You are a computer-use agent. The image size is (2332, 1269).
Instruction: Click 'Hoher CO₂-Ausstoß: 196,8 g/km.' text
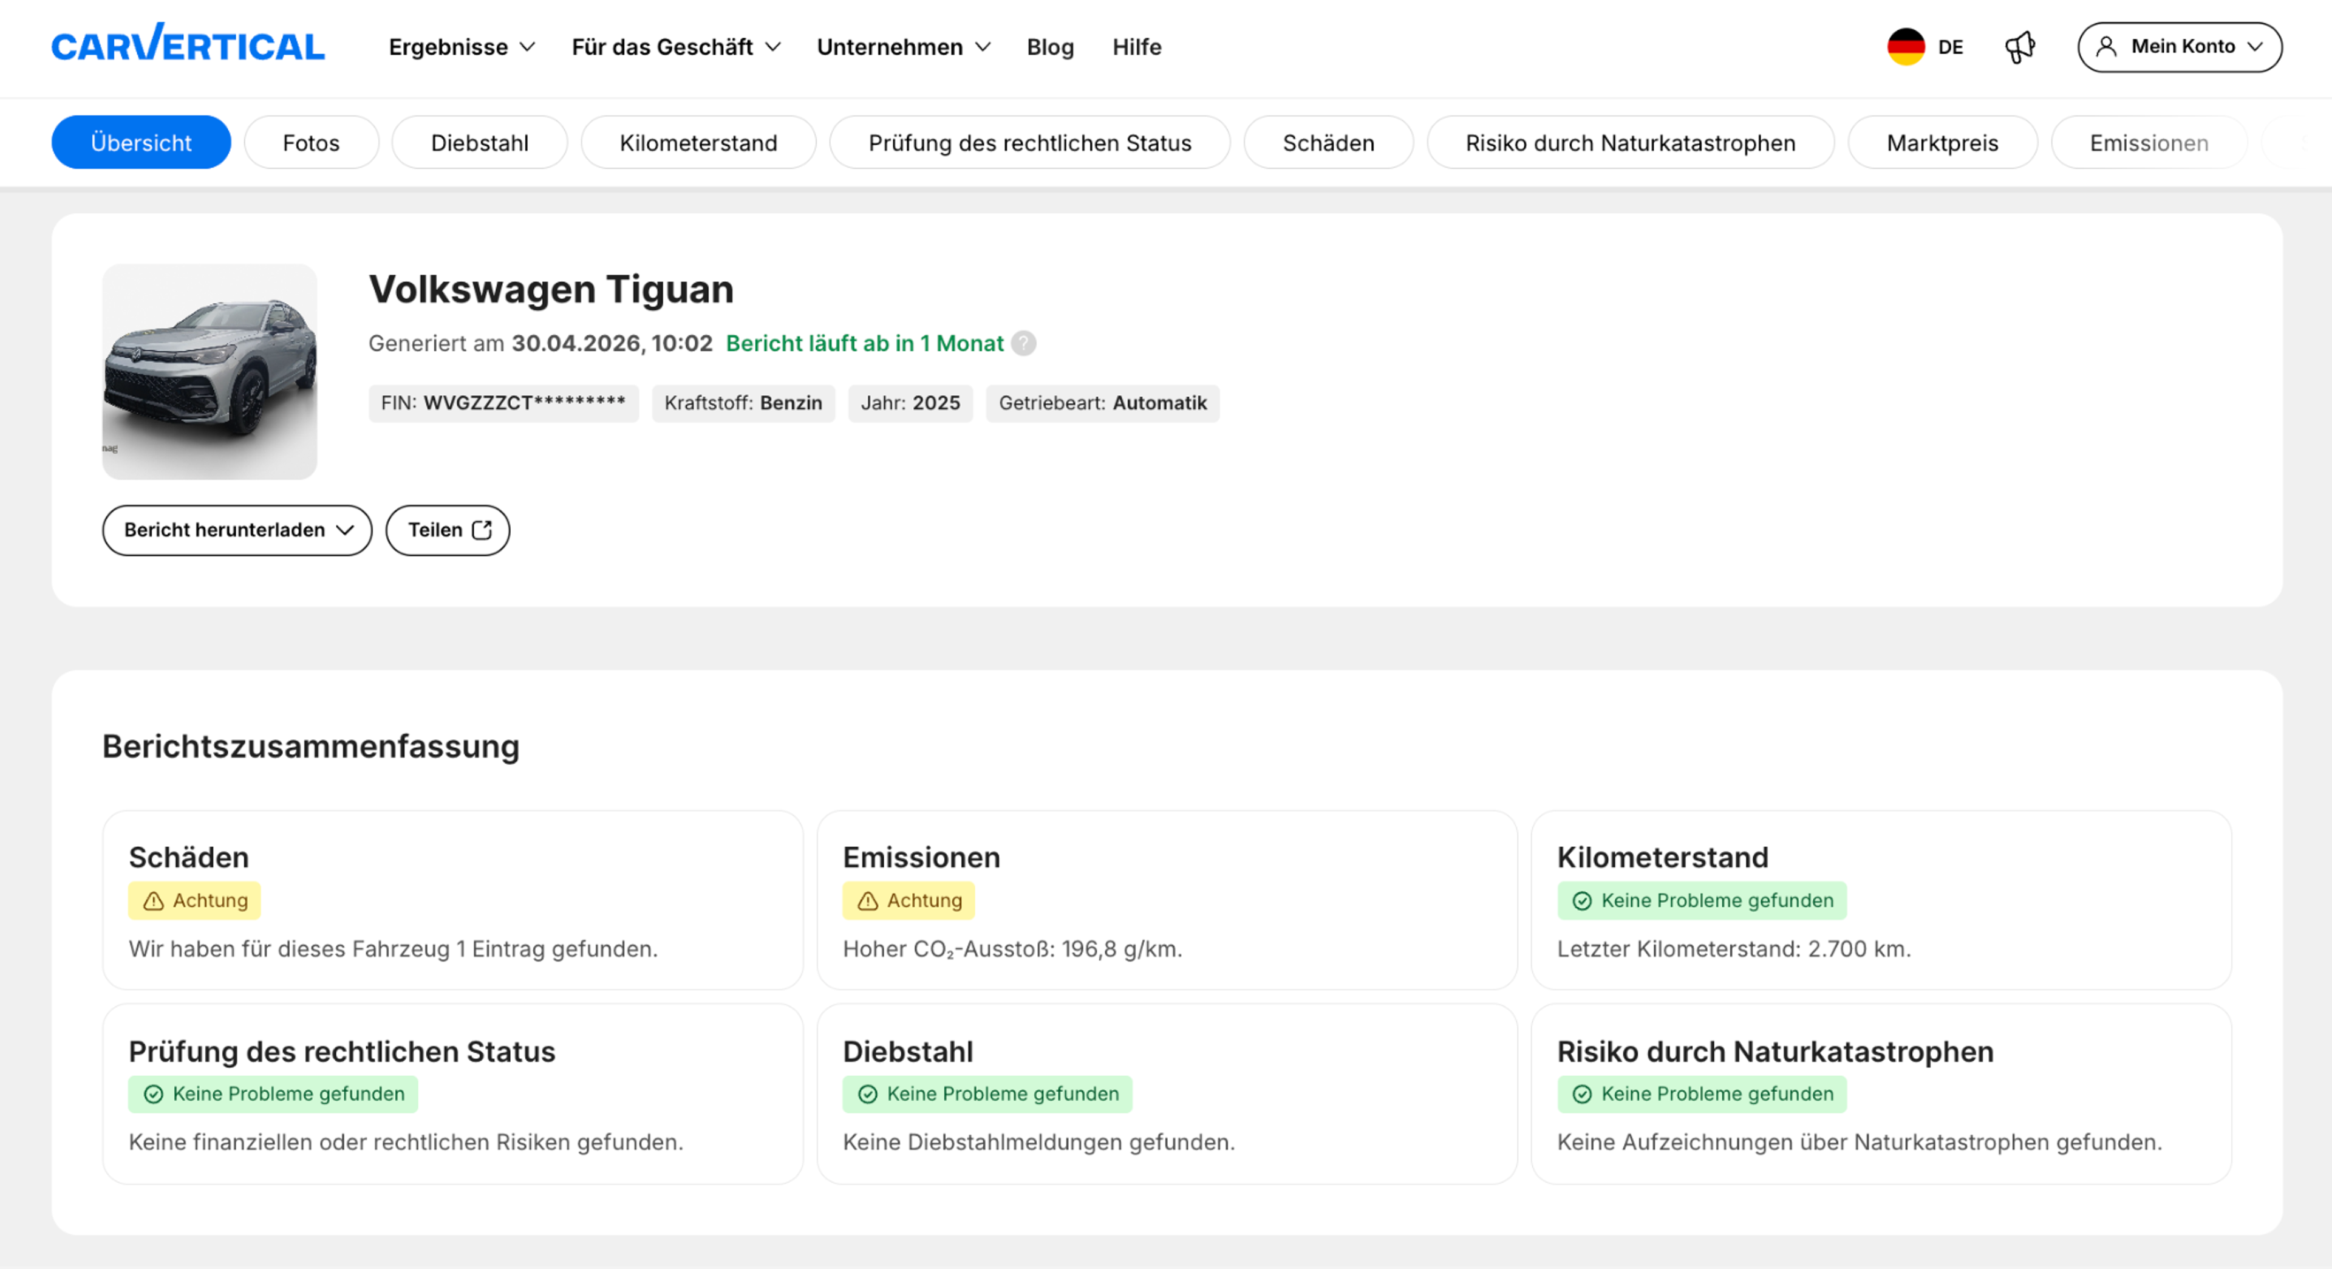point(1012,949)
